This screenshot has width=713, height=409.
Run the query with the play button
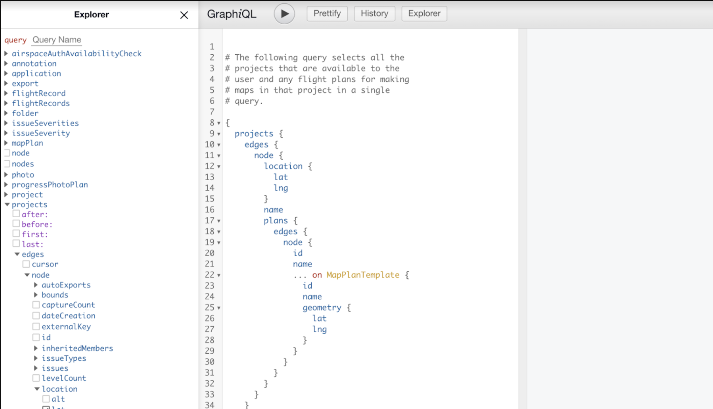[284, 14]
